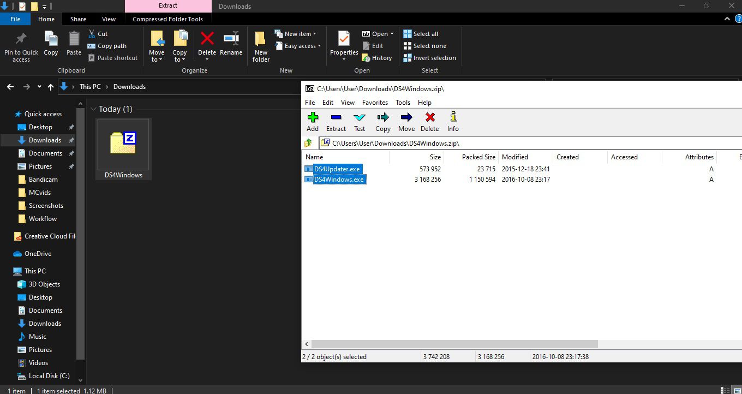The width and height of the screenshot is (742, 394).
Task: Click the 7-Zip Move button
Action: 406,122
